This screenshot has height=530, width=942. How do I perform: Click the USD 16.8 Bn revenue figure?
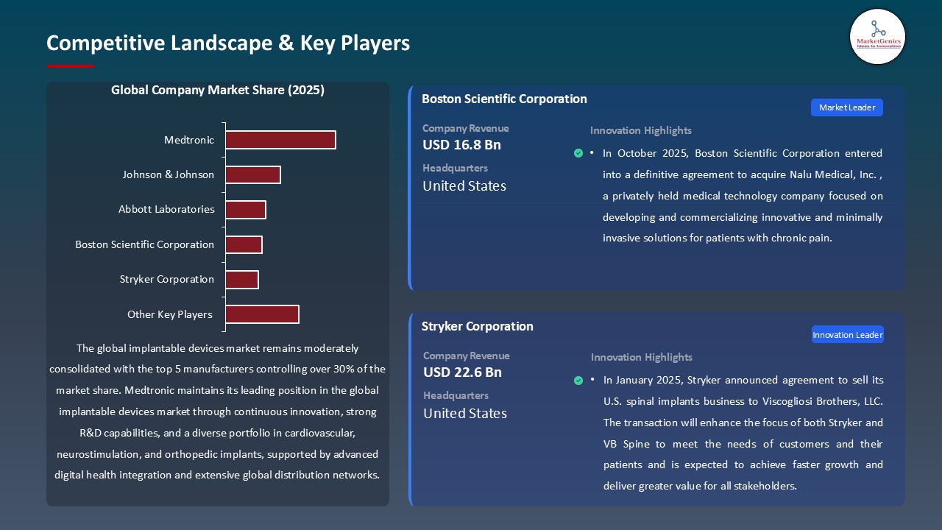[461, 145]
